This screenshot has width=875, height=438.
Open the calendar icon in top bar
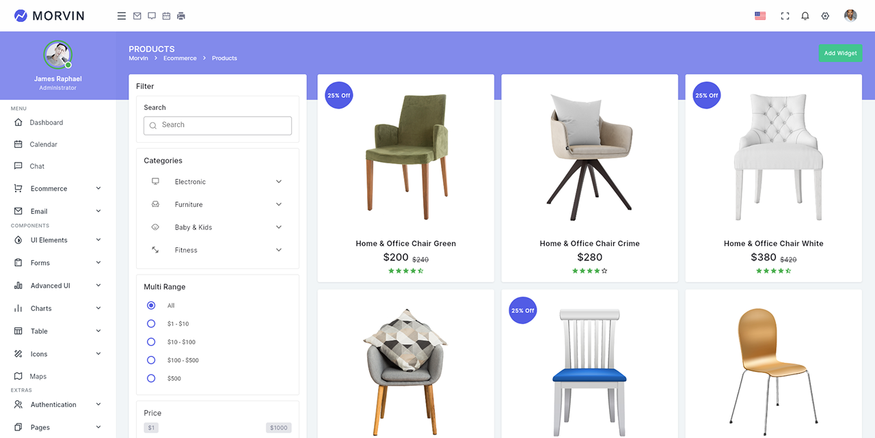pyautogui.click(x=166, y=16)
